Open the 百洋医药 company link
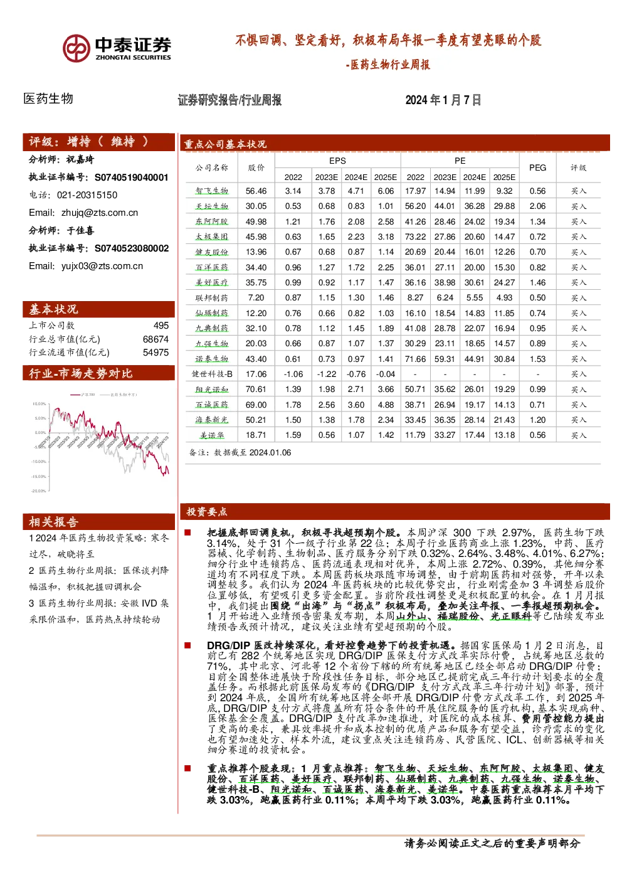 (212, 268)
